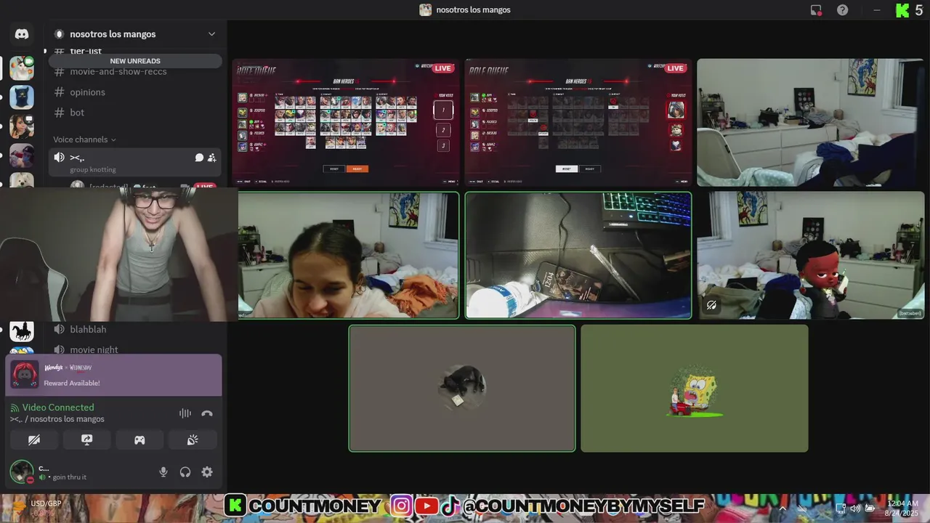Open the soundboard

point(193,440)
